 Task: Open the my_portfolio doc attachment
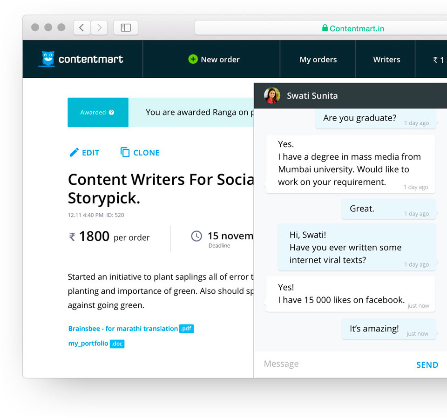click(88, 344)
